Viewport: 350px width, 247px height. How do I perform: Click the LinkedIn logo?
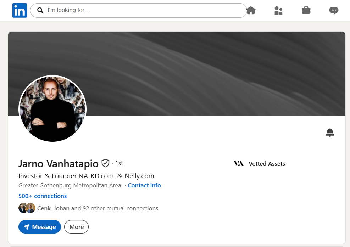(20, 11)
